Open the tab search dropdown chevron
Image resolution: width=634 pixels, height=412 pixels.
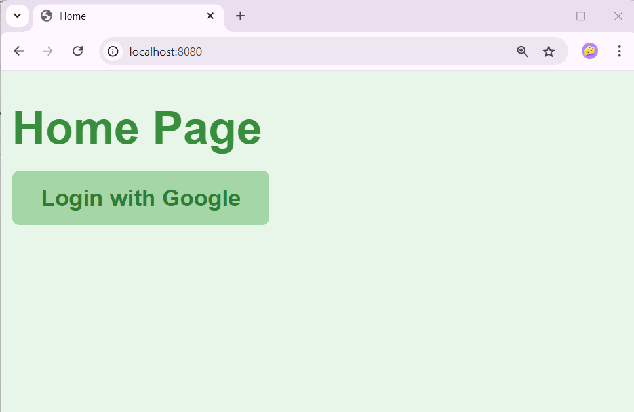tap(17, 16)
